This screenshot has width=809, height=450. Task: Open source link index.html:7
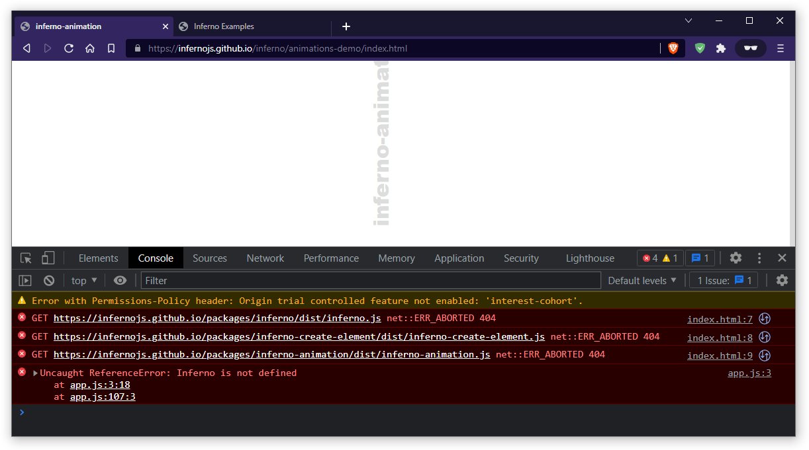pyautogui.click(x=720, y=320)
